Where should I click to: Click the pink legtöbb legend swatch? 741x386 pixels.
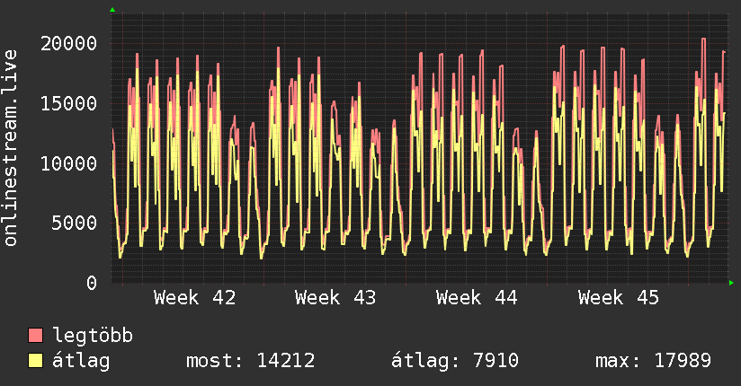pyautogui.click(x=35, y=335)
